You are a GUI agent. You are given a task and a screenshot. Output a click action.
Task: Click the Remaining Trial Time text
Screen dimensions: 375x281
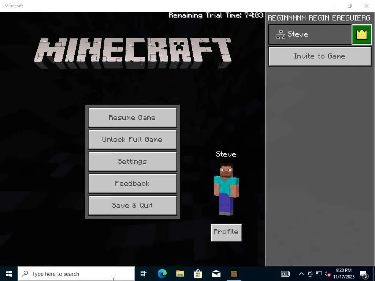216,15
